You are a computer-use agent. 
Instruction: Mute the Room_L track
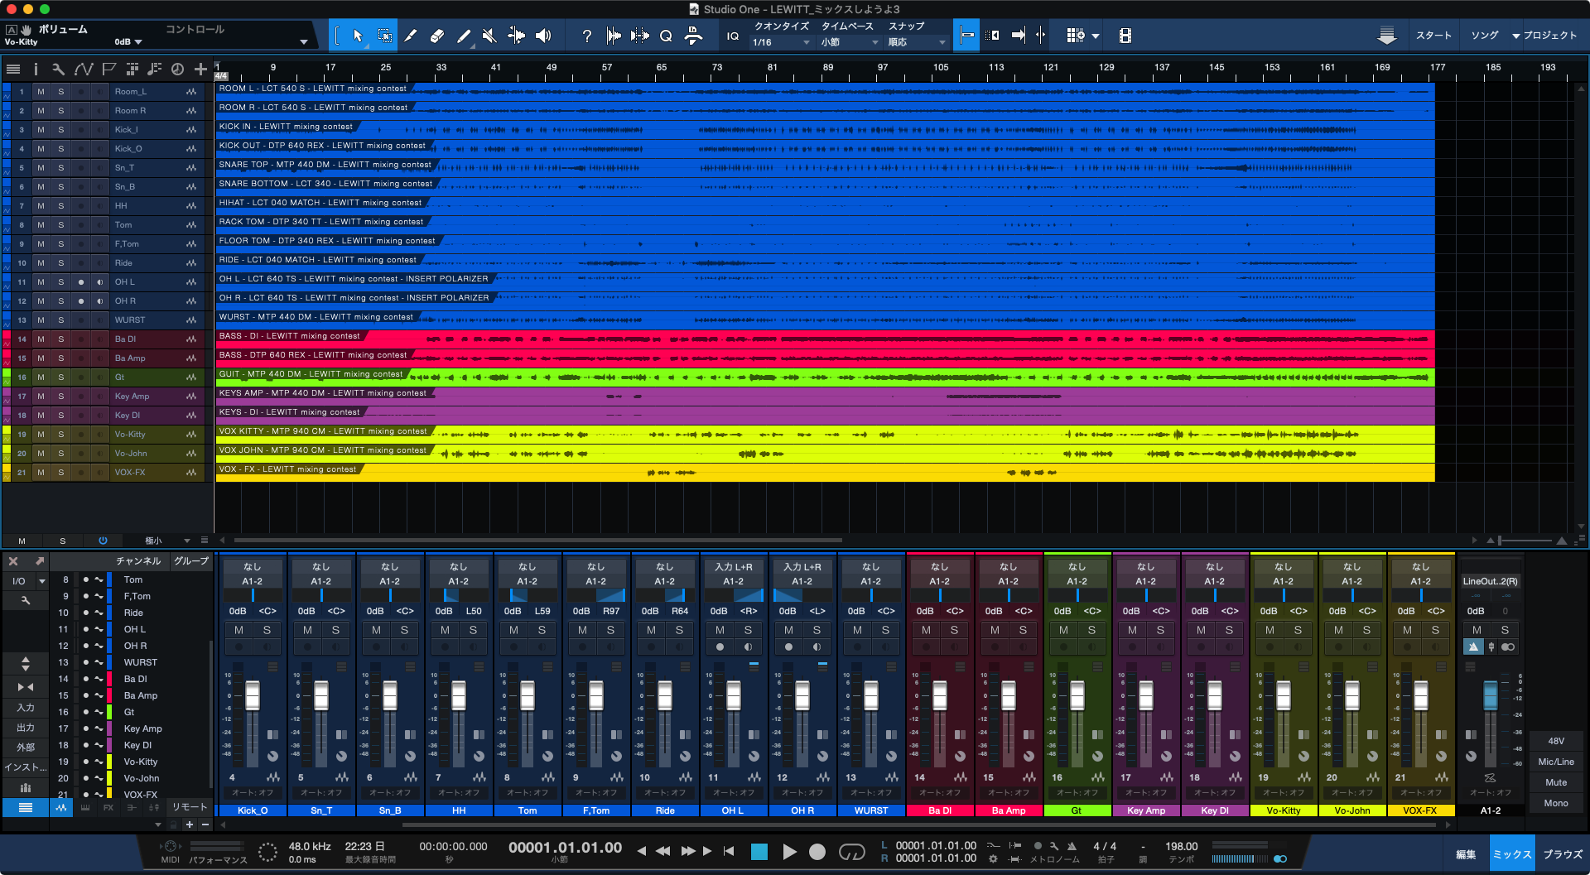click(41, 91)
